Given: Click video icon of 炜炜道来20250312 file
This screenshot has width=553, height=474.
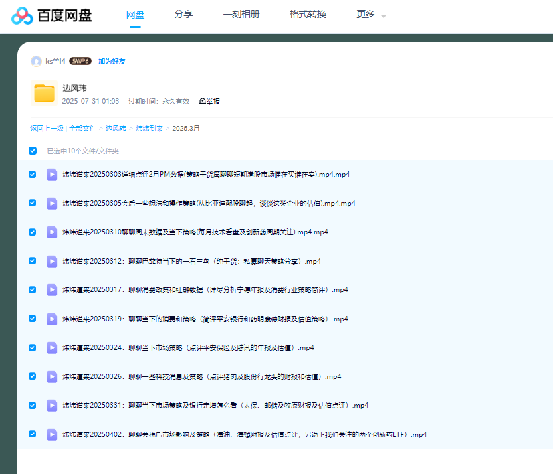Looking at the screenshot, I should pos(52,262).
